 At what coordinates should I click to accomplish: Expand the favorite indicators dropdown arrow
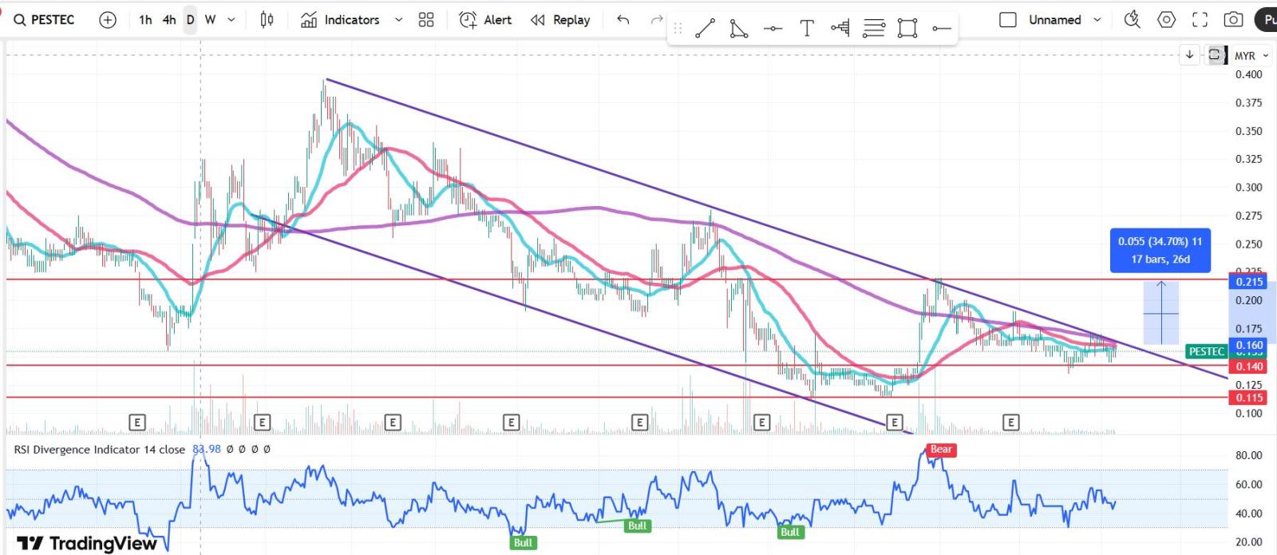pyautogui.click(x=398, y=20)
